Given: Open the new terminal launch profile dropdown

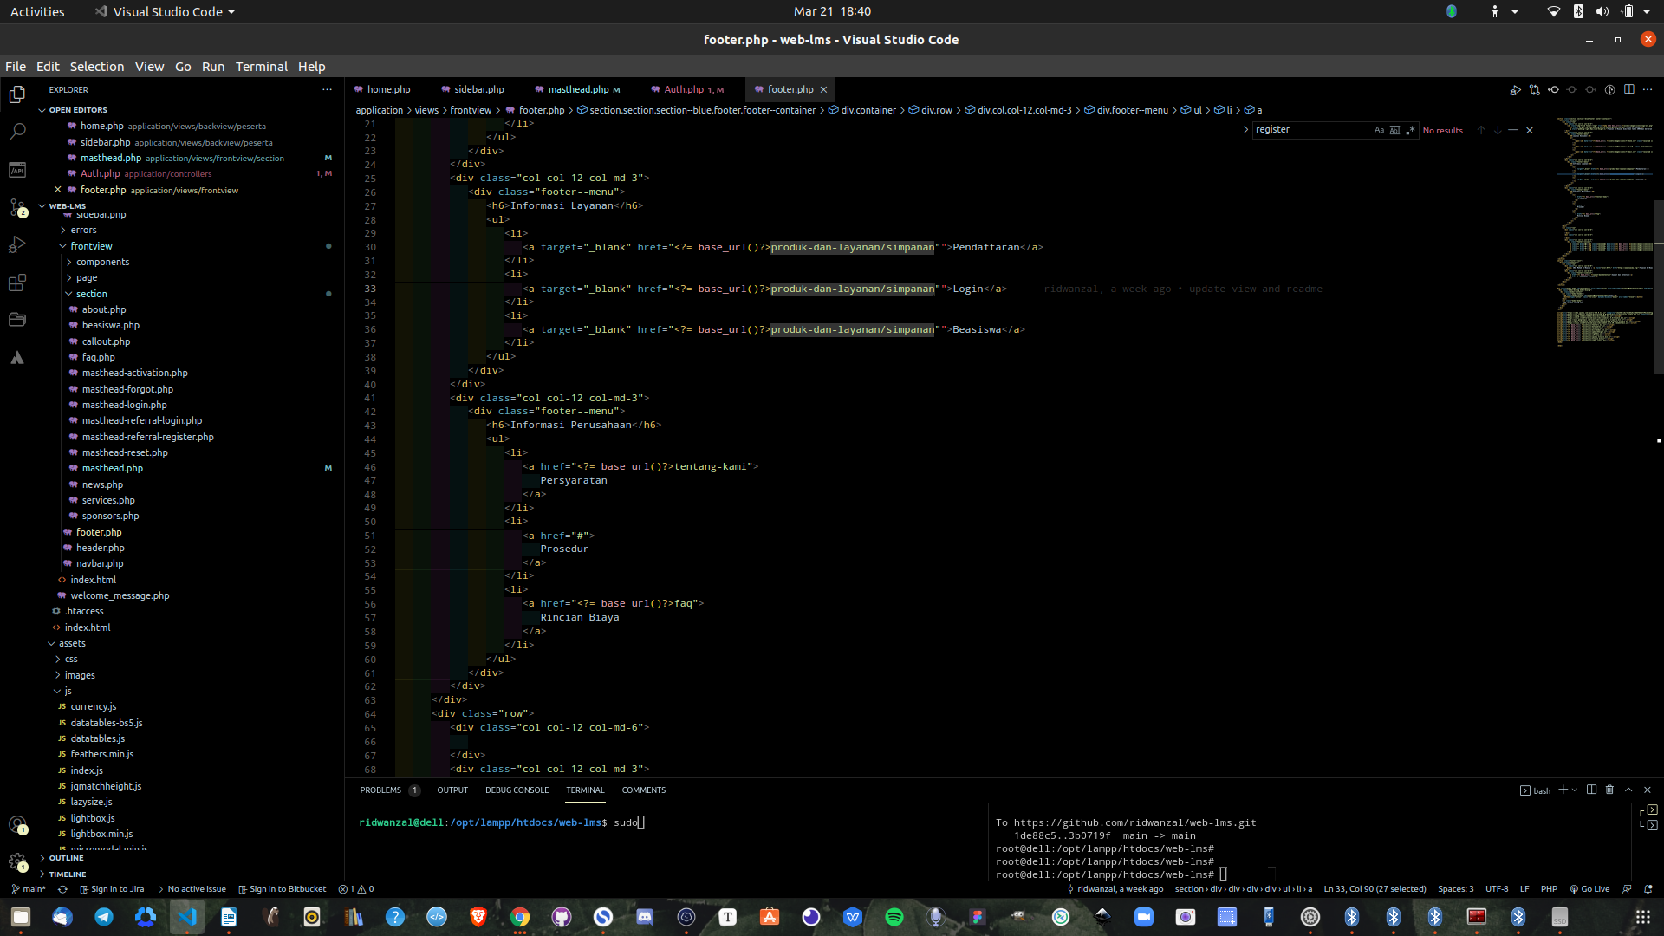Looking at the screenshot, I should pyautogui.click(x=1575, y=790).
